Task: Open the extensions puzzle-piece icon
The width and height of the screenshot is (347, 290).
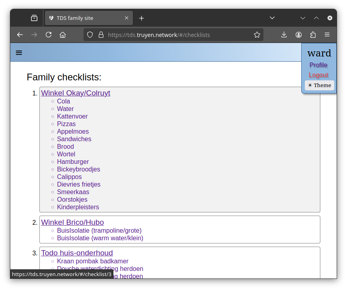Action: [x=313, y=35]
